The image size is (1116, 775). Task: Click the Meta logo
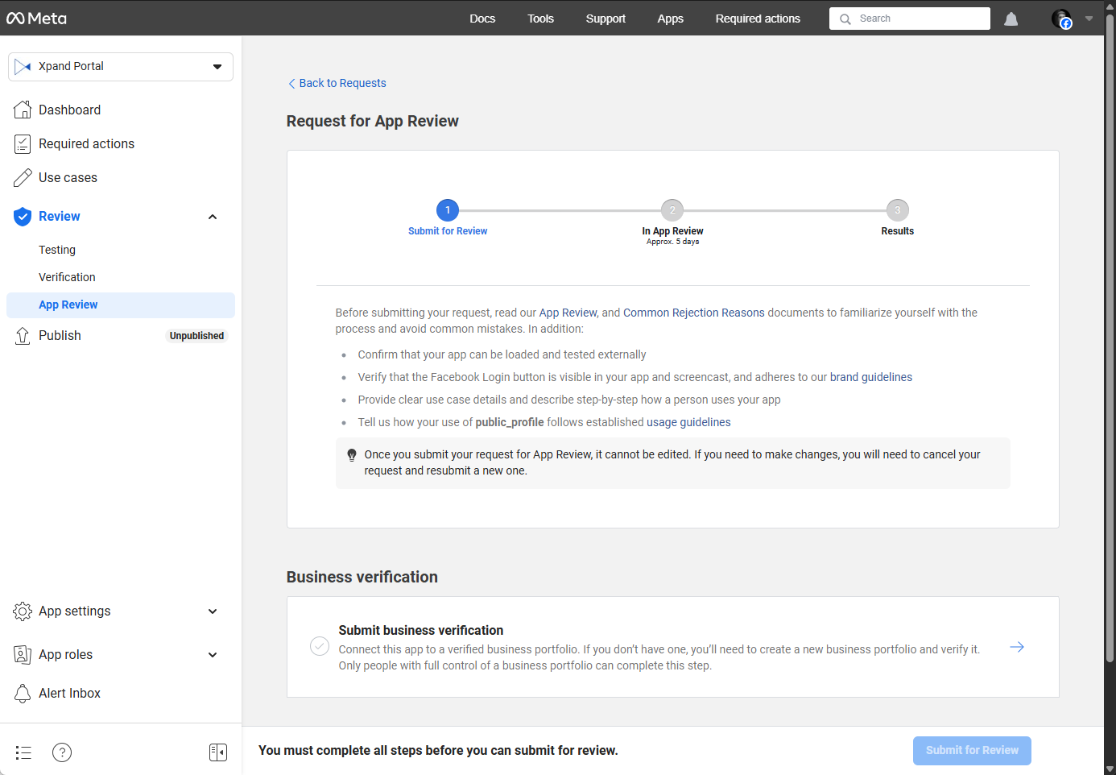pos(36,18)
